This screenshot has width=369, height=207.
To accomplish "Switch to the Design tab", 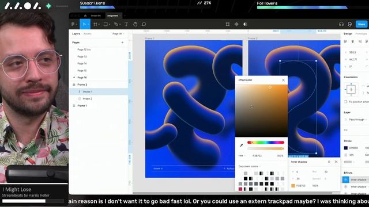I will tap(348, 34).
